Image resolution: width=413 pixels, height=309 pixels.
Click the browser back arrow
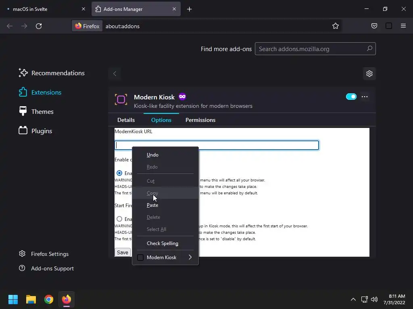pos(10,26)
